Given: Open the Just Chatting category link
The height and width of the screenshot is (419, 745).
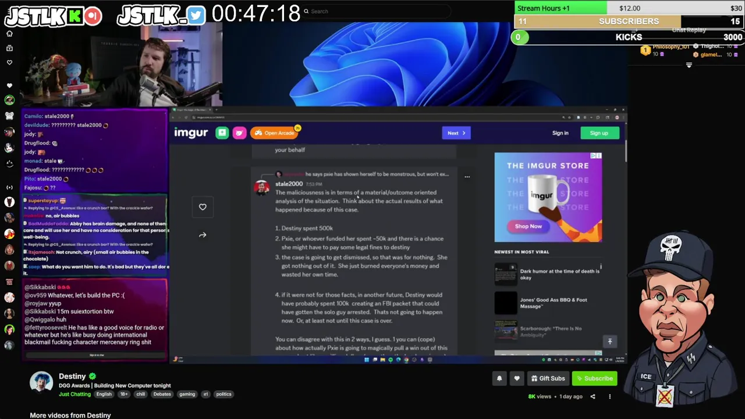Looking at the screenshot, I should click(x=74, y=394).
